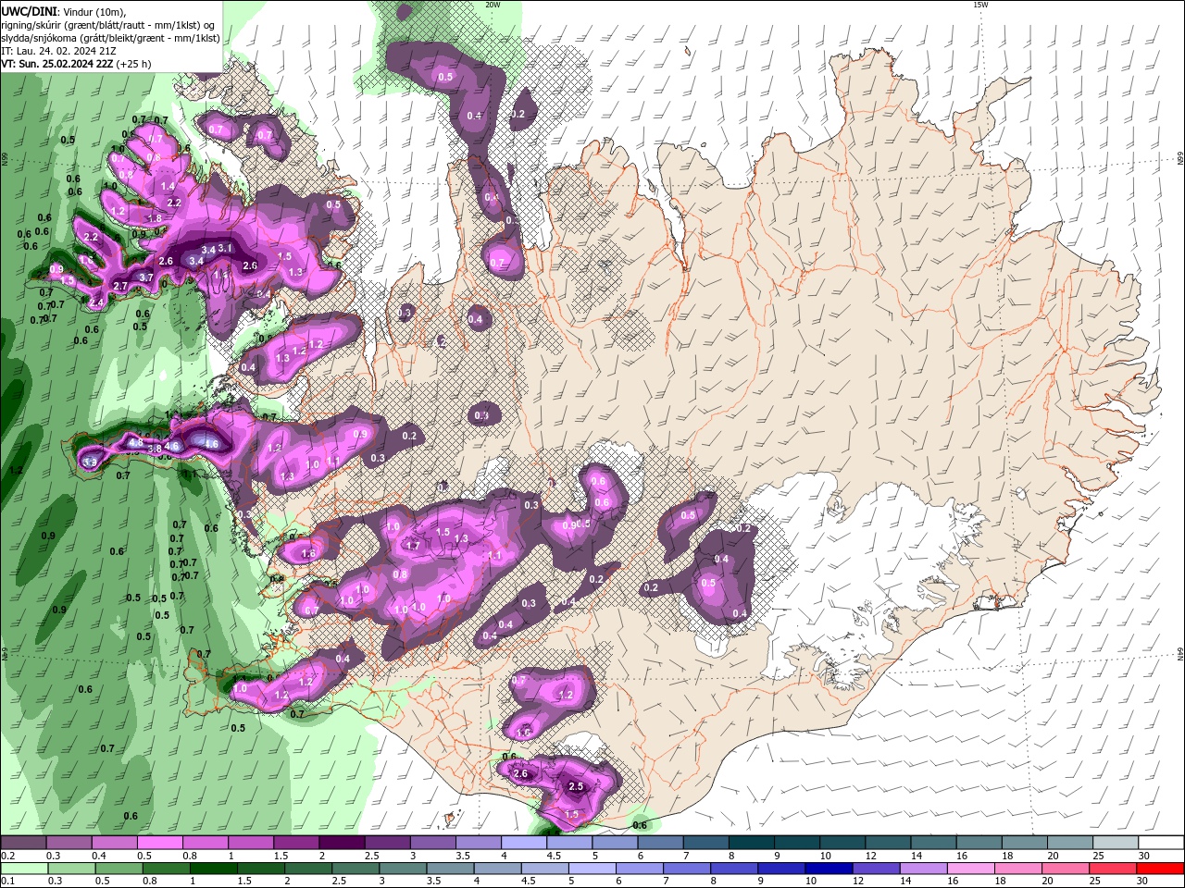Select the first grey-purple 0.2 snow legend swatch
Viewport: 1185px width, 888px height.
coord(23,843)
